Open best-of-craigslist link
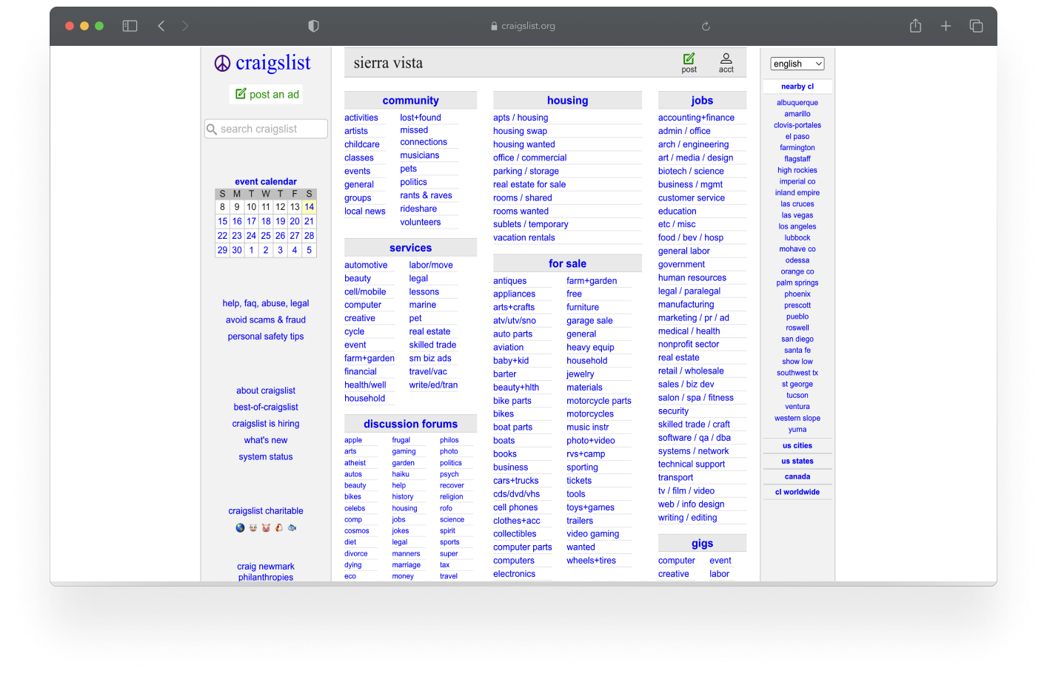The height and width of the screenshot is (679, 1047). click(266, 408)
